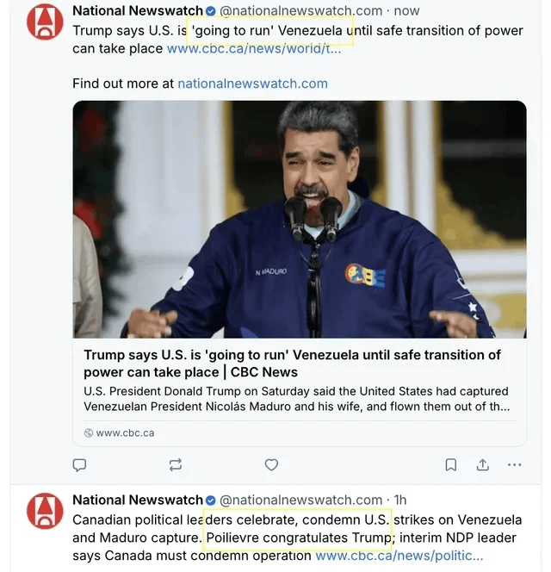
Task: Open the www.cbc.ca/news/politic link
Action: coord(399,556)
